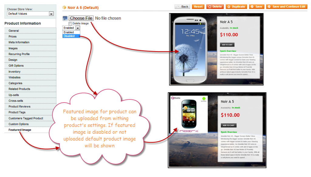This screenshot has height=177, width=311.
Task: Click the Duplicate button plus icon
Action: click(229, 7)
